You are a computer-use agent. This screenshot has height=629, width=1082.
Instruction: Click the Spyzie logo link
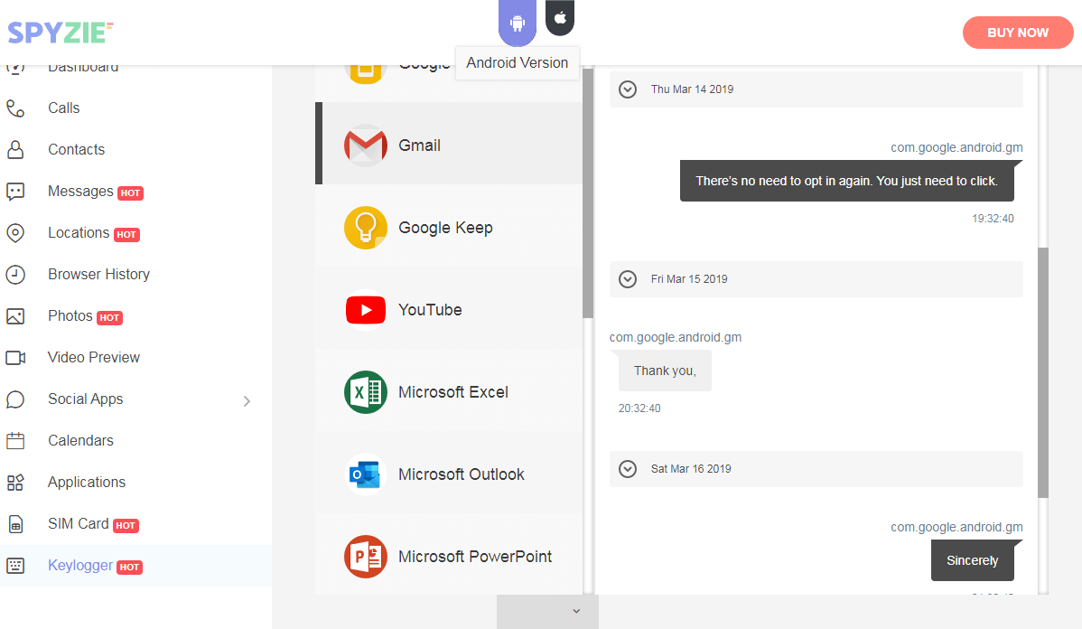click(61, 33)
